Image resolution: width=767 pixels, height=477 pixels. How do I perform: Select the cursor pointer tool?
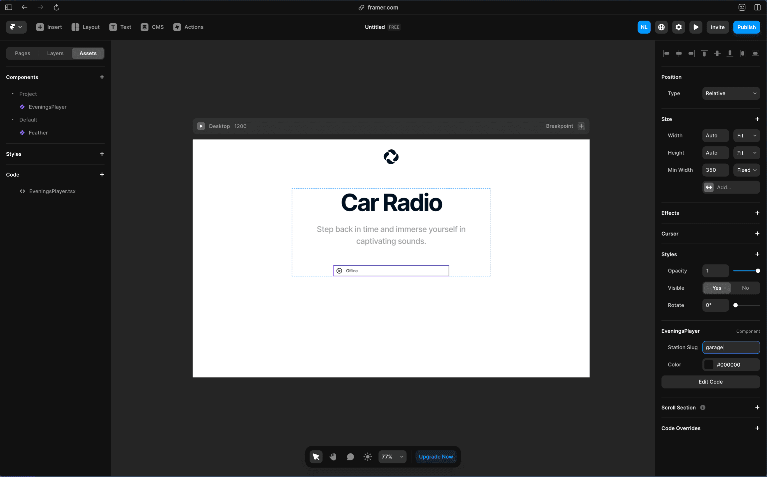coord(316,457)
